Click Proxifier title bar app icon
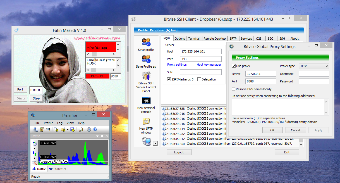The width and height of the screenshot is (340, 183). [33, 115]
